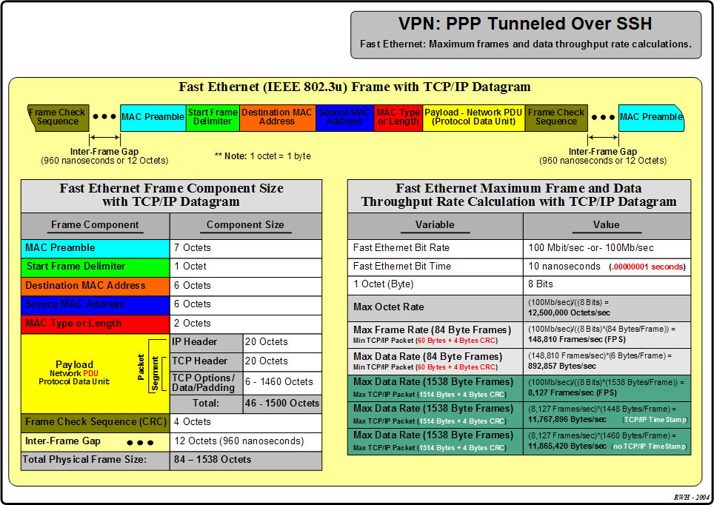Select the Max Frame Rate (84 Byte Frames) cell
This screenshot has height=505, width=714.
click(x=435, y=333)
